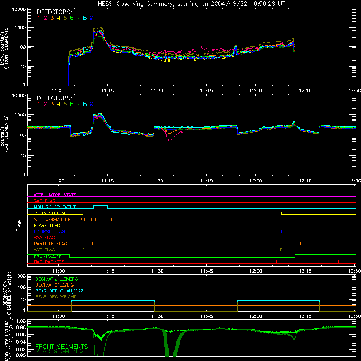This screenshot has width=361, height=361.
Task: Click the ATTENUATOR_STATE flag label
Action: tap(55, 195)
